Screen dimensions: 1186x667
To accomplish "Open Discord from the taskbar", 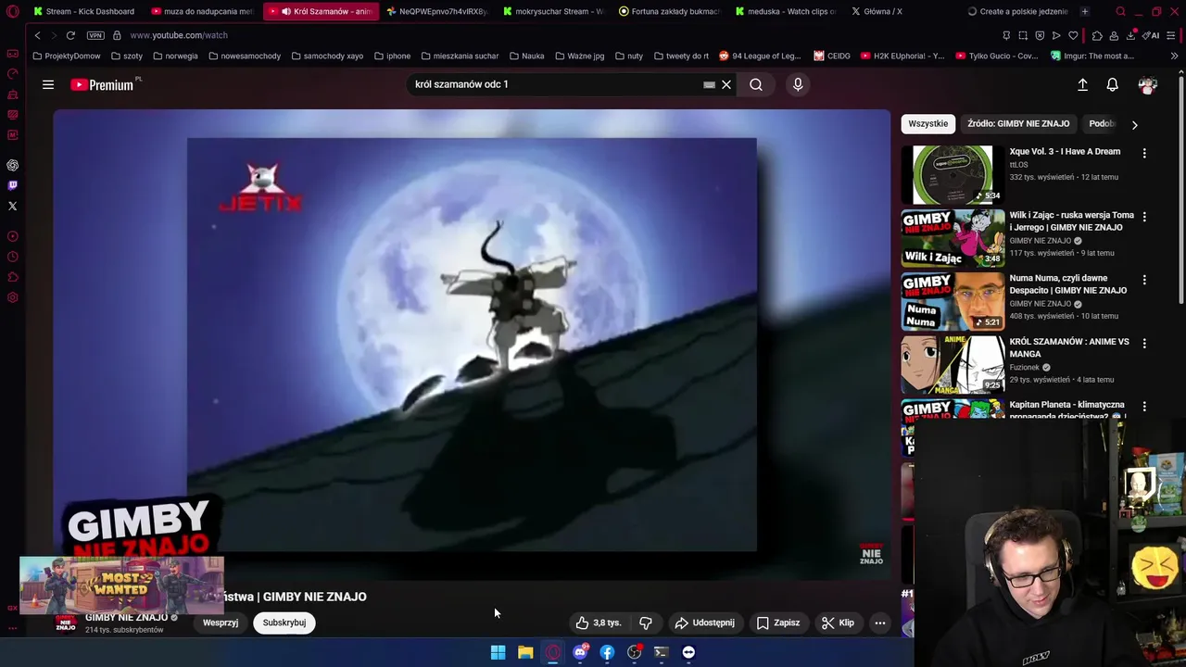I will [x=580, y=652].
